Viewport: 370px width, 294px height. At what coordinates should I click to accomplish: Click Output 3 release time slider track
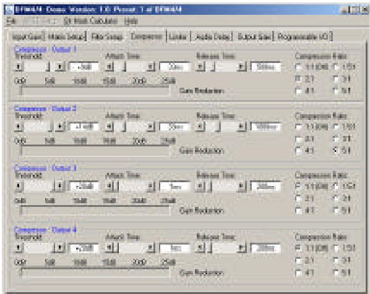[x=221, y=186]
